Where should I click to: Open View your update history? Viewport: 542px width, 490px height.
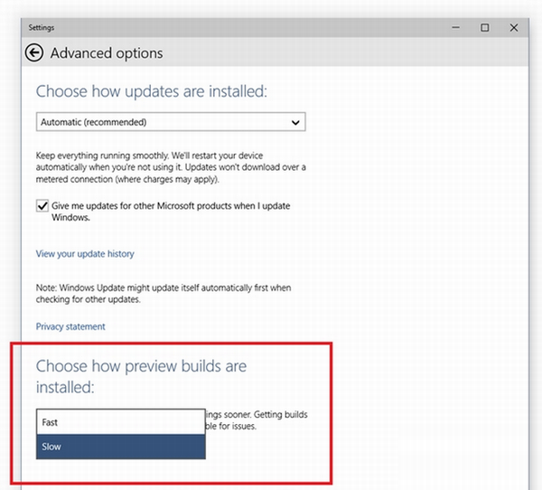coord(85,254)
